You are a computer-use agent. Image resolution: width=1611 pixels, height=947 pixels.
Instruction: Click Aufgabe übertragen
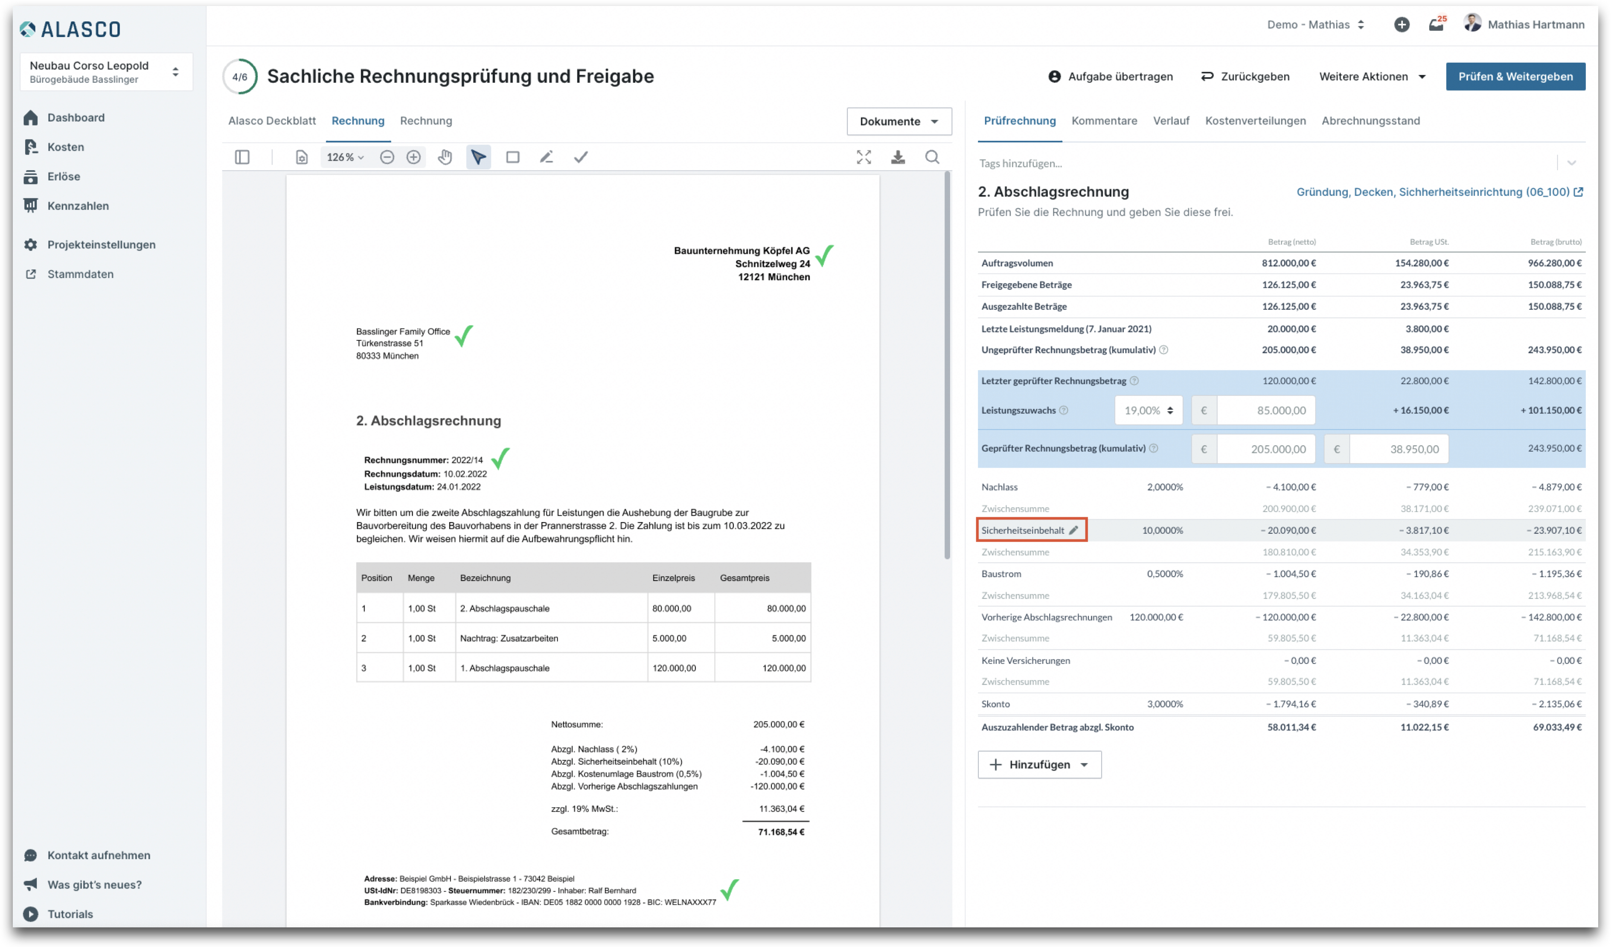[1111, 77]
